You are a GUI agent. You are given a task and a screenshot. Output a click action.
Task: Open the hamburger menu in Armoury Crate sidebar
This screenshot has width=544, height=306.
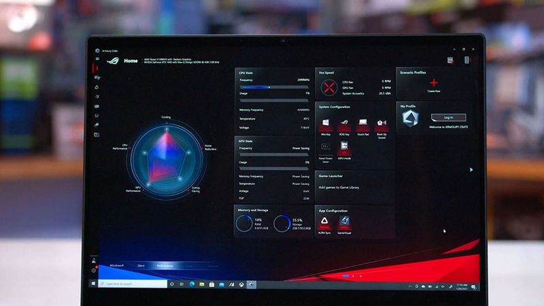pyautogui.click(x=97, y=59)
